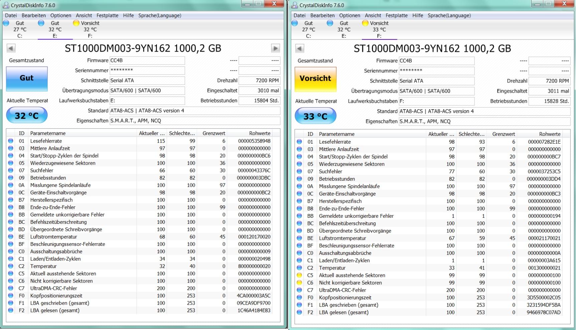Select Ausschaltungsabbrüche row in right window
The image size is (576, 330).
[x=428, y=253]
